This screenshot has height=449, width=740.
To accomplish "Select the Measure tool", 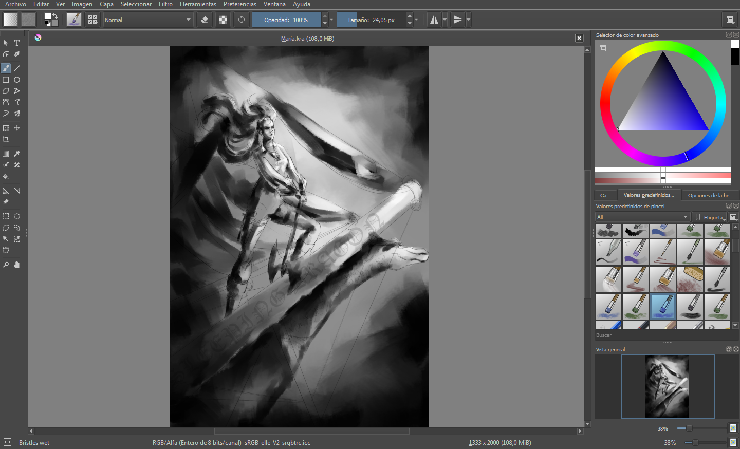I will (17, 191).
